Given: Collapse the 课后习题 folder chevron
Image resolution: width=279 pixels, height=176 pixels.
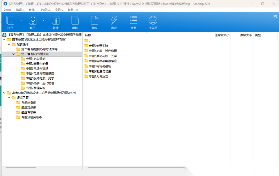Looking at the screenshot, I should (x=9, y=98).
